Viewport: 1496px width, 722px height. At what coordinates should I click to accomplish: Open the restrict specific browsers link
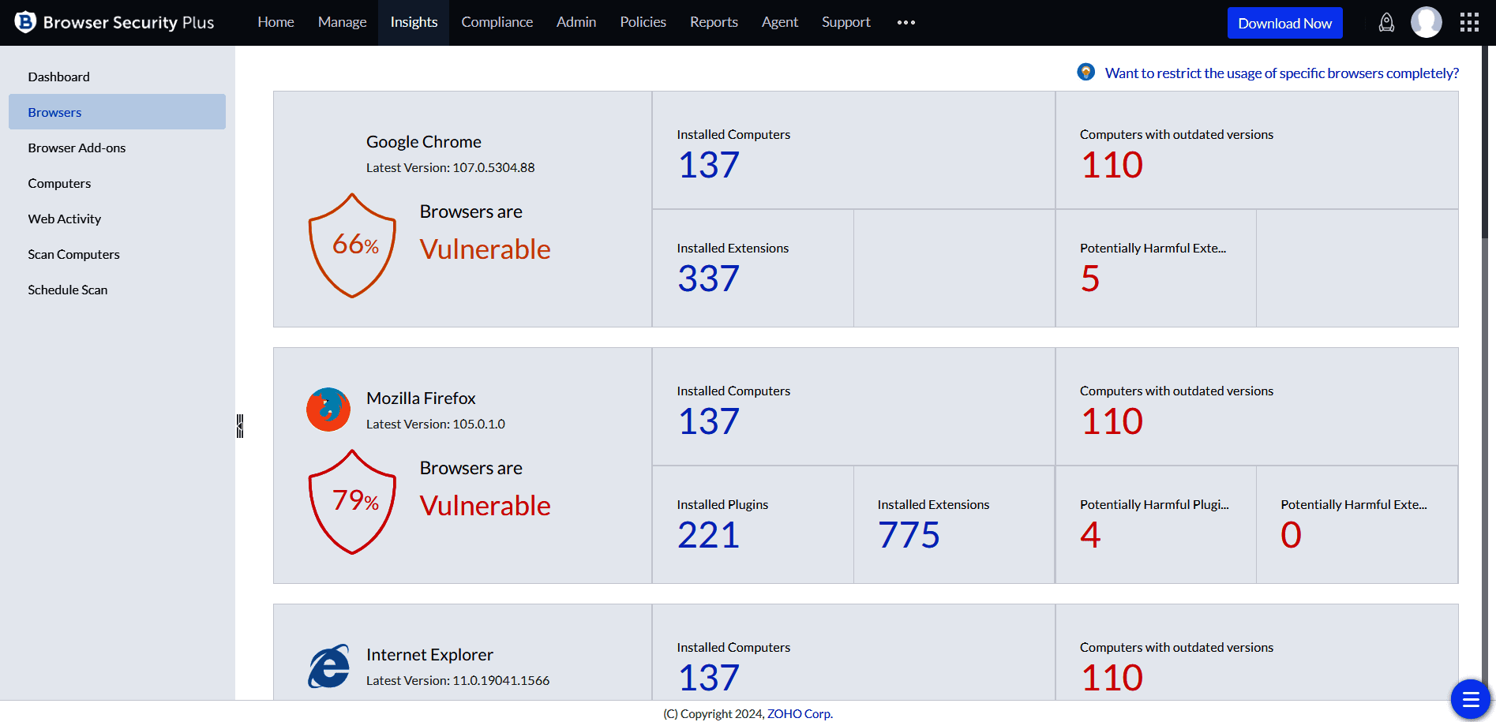pyautogui.click(x=1281, y=73)
